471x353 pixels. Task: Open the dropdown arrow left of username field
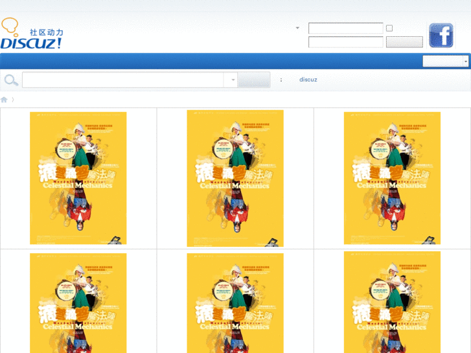click(297, 28)
